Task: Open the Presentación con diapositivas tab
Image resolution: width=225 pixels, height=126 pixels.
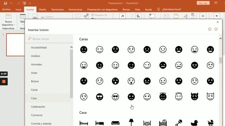Action: coord(102,9)
